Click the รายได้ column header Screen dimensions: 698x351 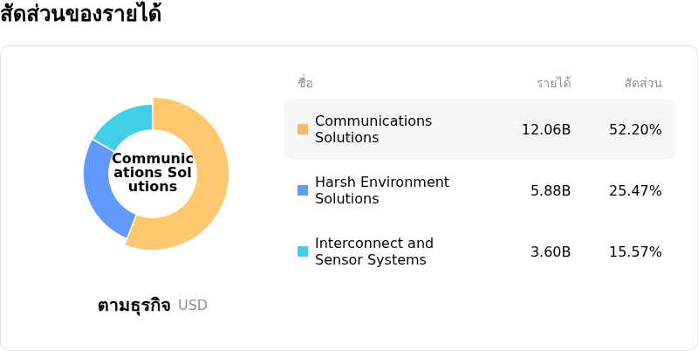pos(553,83)
